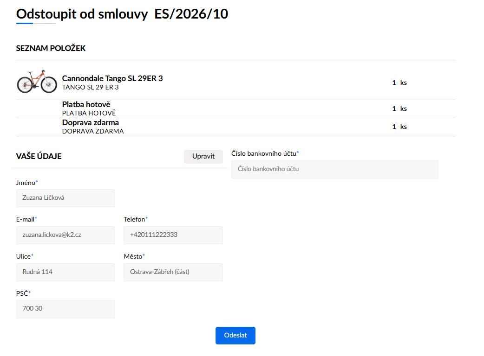
Task: Click the Upravit button
Action: [x=203, y=156]
